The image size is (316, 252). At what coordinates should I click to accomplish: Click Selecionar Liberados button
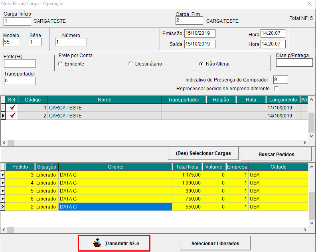(215, 243)
